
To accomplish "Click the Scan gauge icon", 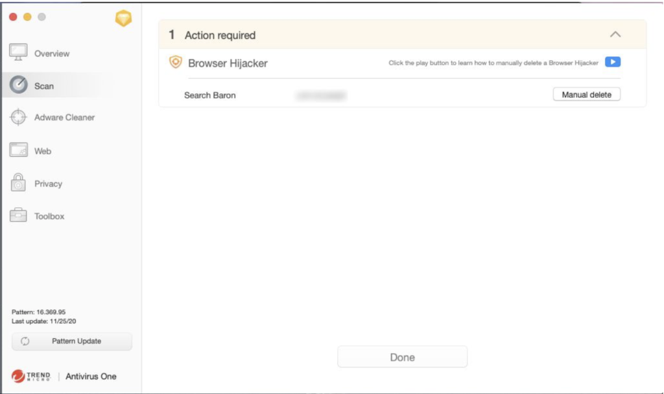I will (x=18, y=85).
